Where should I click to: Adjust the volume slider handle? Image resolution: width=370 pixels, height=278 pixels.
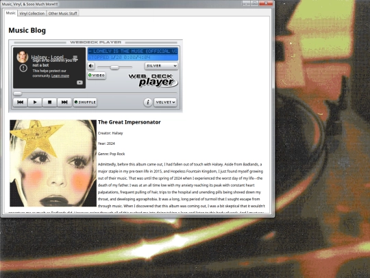[x=114, y=67]
